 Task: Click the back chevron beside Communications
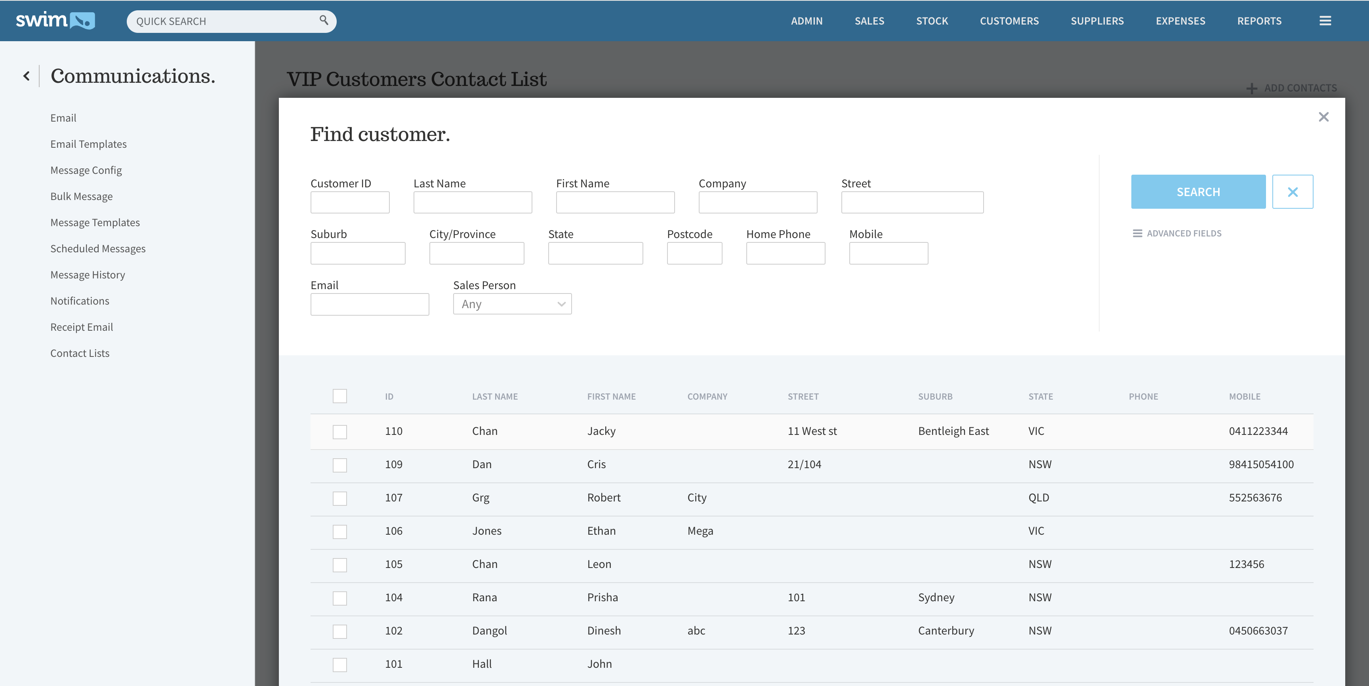[27, 76]
